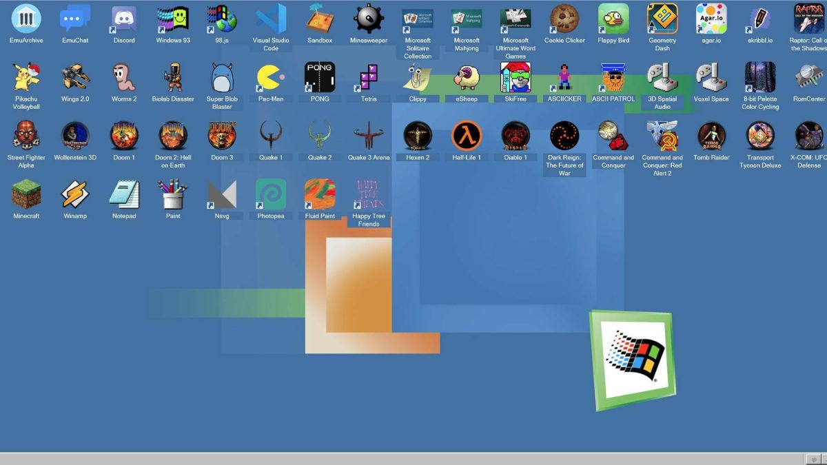The width and height of the screenshot is (827, 465).
Task: Open Pikachu Volleyball
Action: click(26, 77)
